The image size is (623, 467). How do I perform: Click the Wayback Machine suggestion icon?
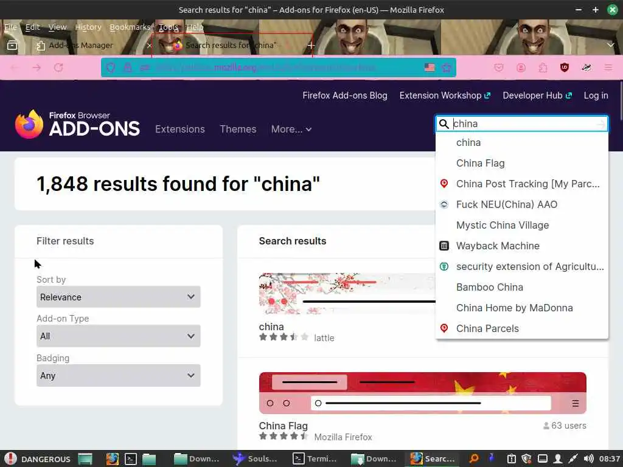[444, 246]
